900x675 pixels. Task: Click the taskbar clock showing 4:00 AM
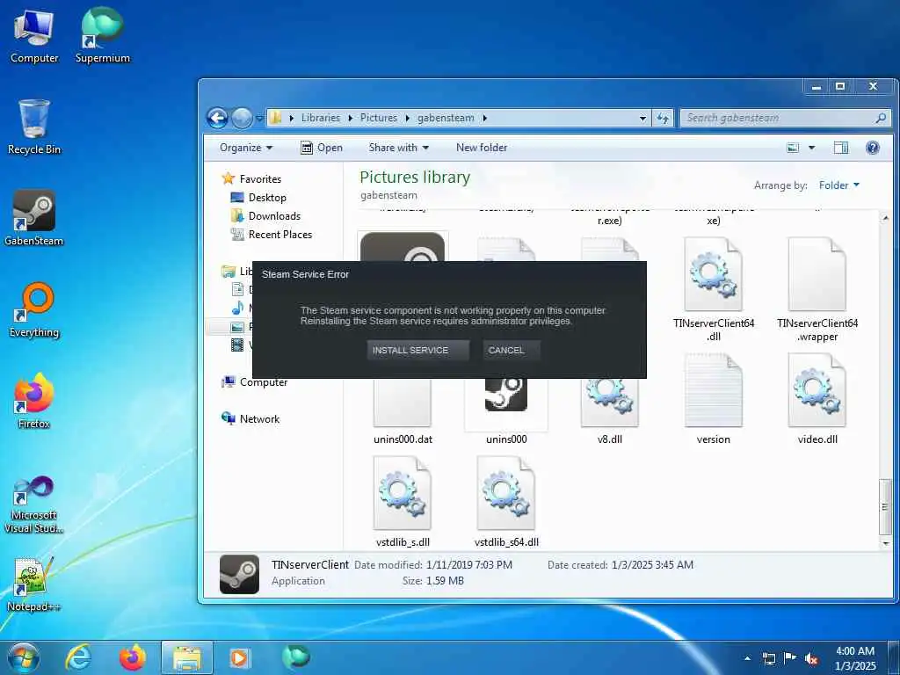coord(855,658)
